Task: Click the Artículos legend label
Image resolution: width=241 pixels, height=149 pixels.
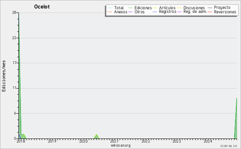Action: coord(167,8)
